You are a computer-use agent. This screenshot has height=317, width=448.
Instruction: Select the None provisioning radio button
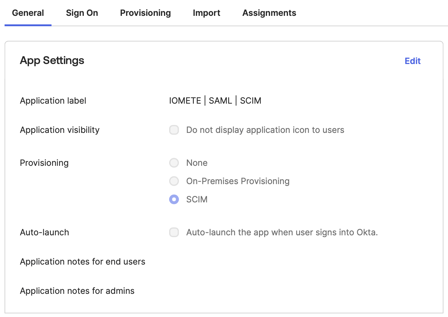(x=174, y=163)
